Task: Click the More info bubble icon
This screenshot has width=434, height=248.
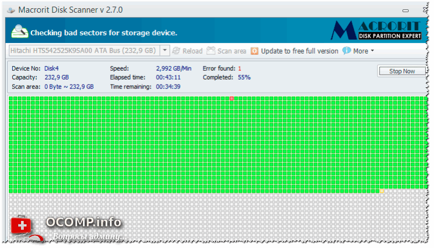Action: [x=347, y=51]
